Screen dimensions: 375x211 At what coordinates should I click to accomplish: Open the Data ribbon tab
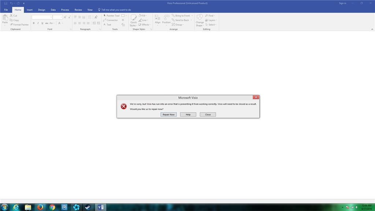pyautogui.click(x=53, y=10)
